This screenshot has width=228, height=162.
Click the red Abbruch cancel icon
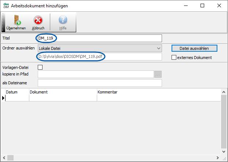click(38, 20)
